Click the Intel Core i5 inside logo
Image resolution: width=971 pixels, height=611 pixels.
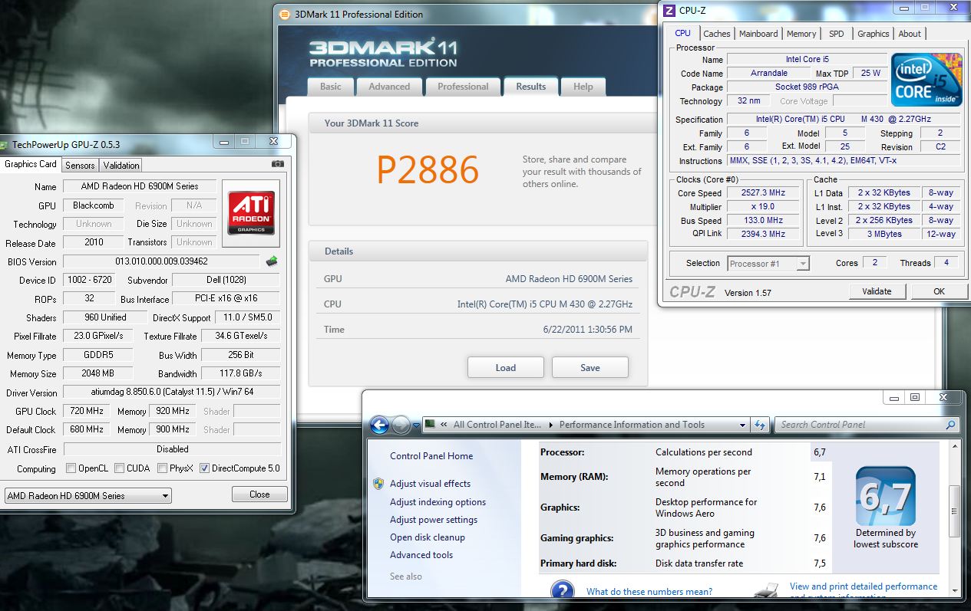(x=926, y=80)
